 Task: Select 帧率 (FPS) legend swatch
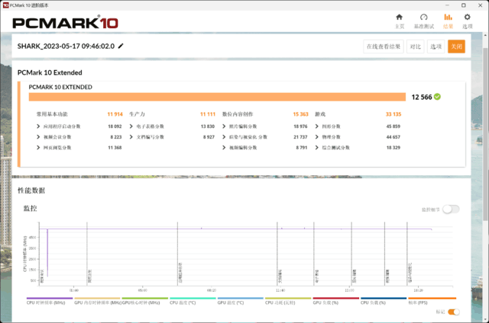[x=432, y=298]
